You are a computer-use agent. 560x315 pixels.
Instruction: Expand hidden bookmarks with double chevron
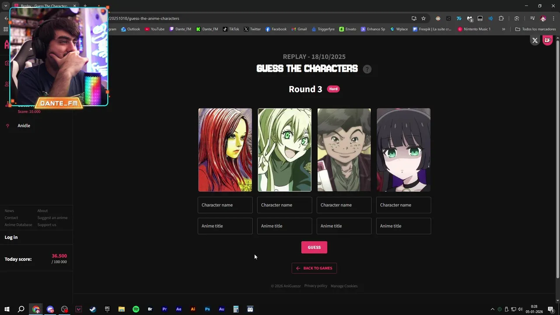click(x=504, y=29)
